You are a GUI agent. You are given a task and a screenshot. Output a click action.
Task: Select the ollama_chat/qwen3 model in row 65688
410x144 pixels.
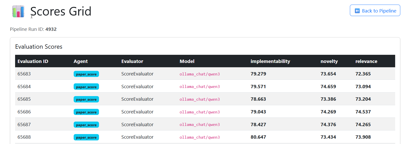tap(200, 137)
